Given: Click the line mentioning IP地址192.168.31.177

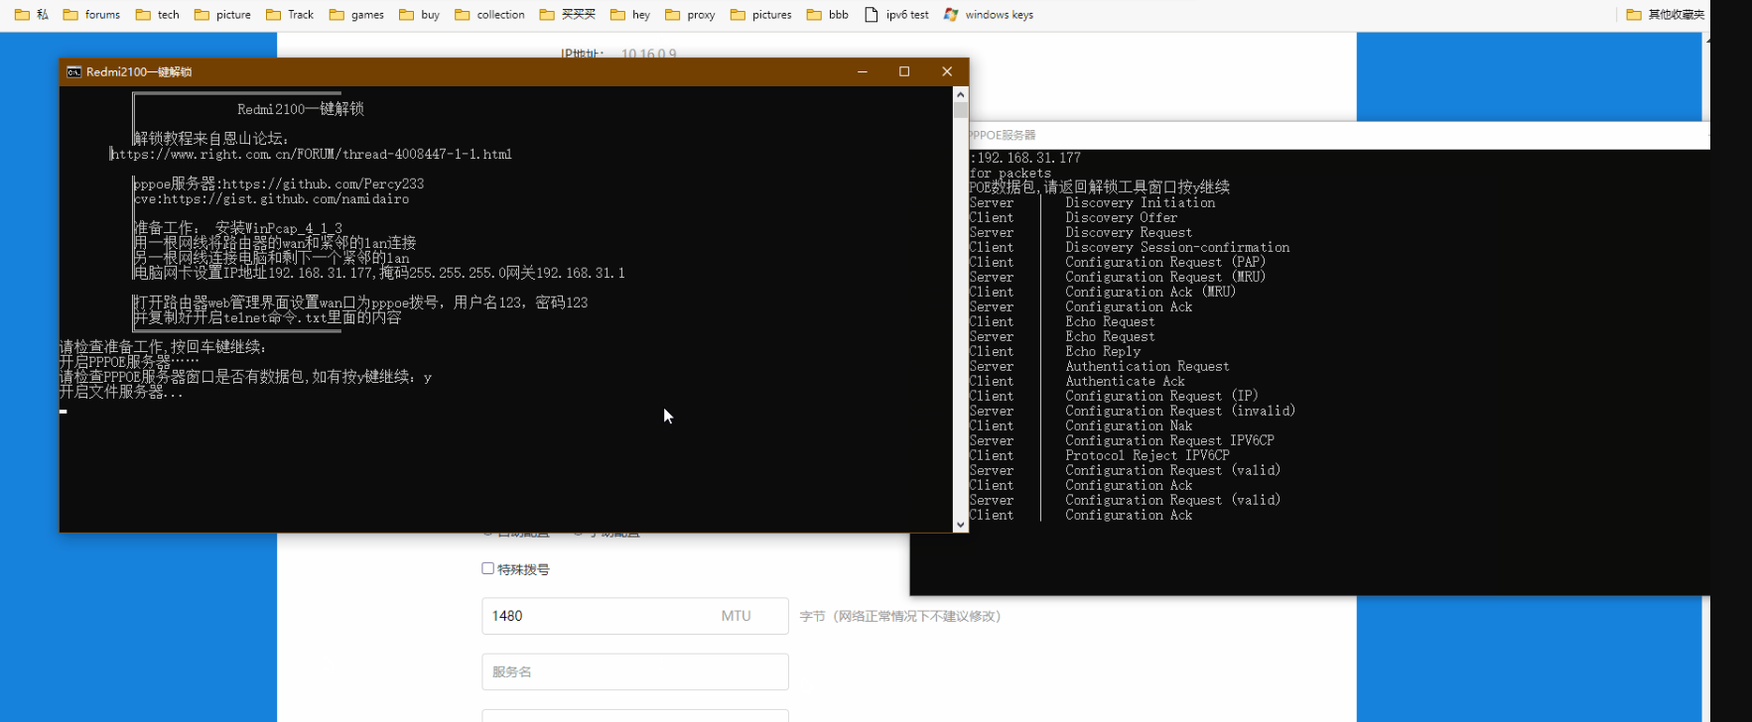Looking at the screenshot, I should point(379,273).
